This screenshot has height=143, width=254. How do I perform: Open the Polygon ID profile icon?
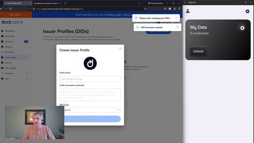188,11
